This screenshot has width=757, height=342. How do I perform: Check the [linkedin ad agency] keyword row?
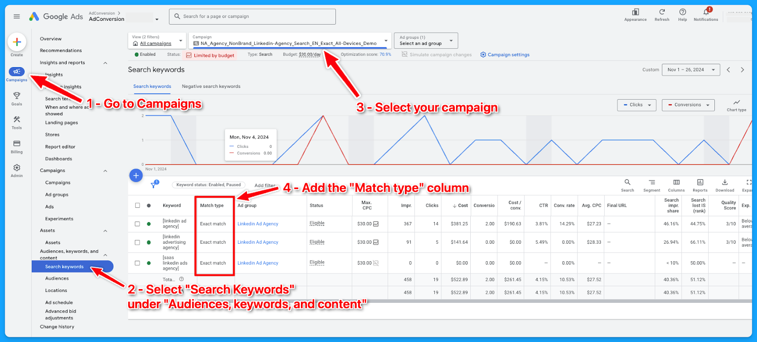click(137, 224)
